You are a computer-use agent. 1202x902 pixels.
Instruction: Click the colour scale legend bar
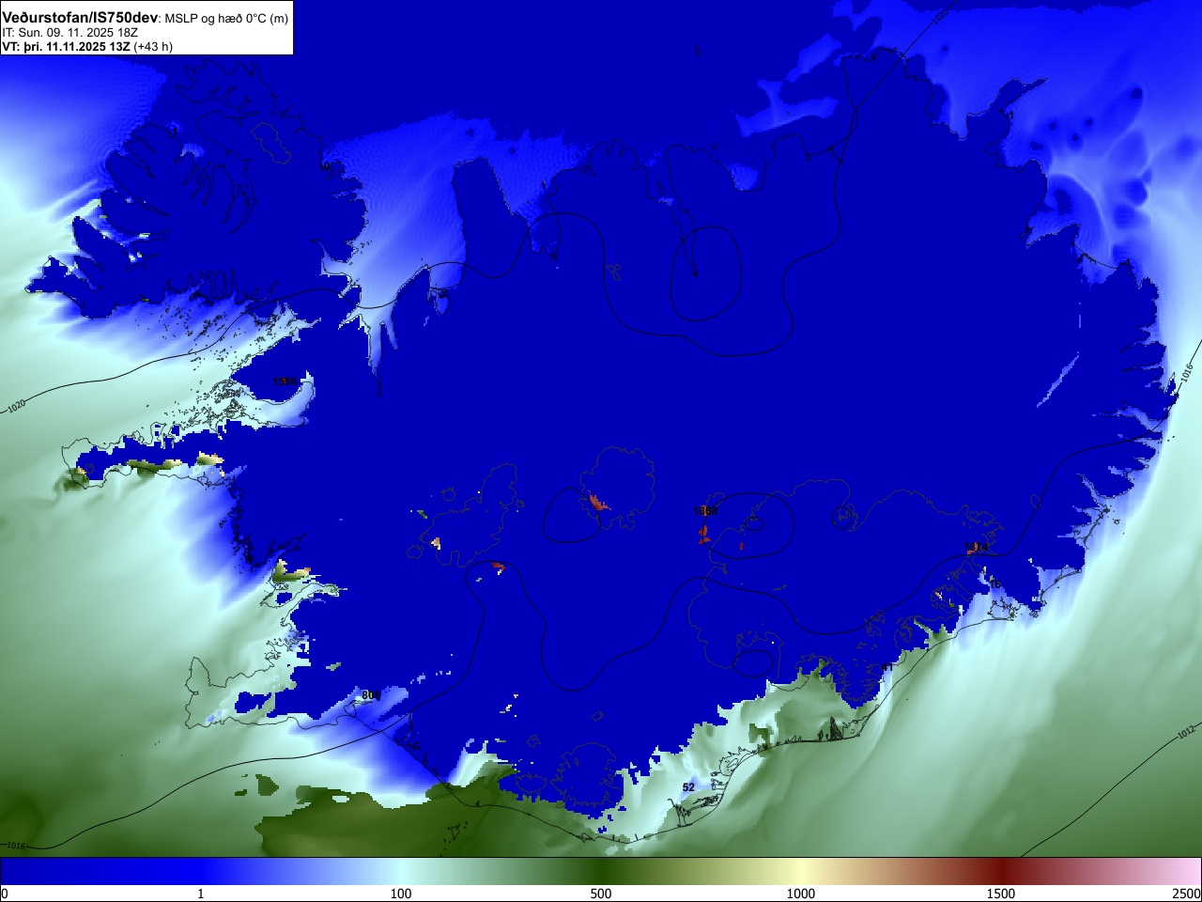coord(601,871)
